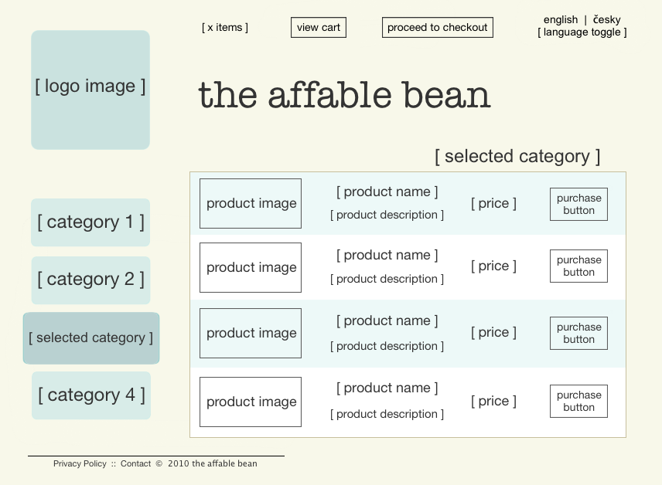Click purchase button in fourth row
Image resolution: width=662 pixels, height=485 pixels.
(x=578, y=402)
